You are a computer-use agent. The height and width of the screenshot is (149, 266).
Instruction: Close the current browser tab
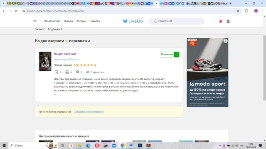156,3
